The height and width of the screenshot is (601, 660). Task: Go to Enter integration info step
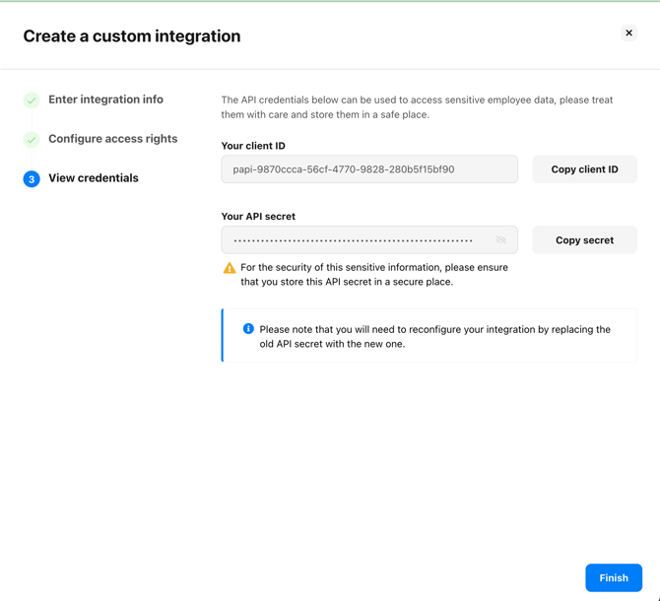105,100
